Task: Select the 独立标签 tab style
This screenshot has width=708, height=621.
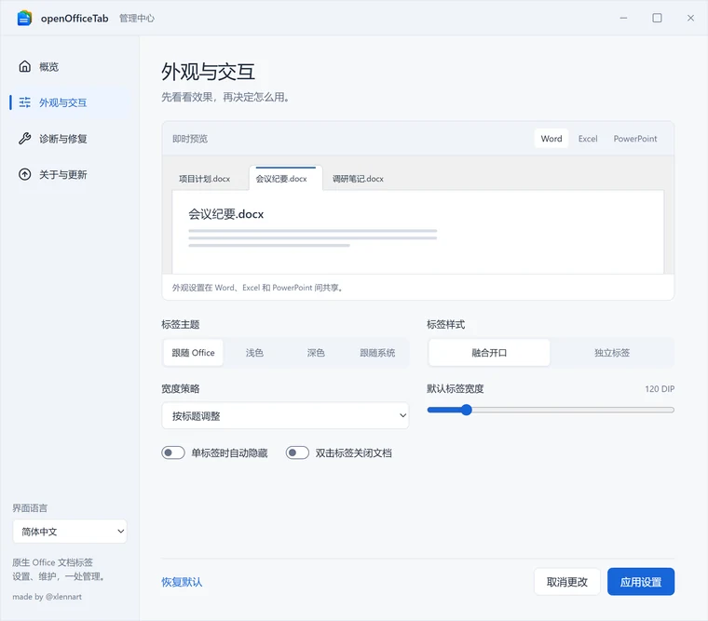Action: (612, 353)
